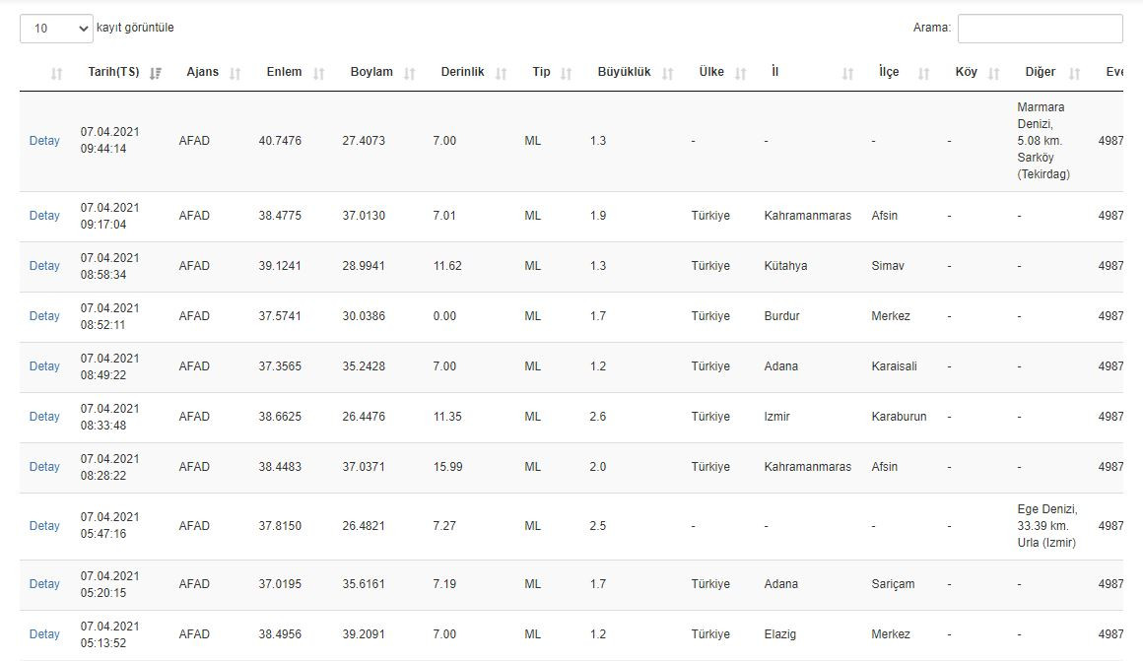Click the Ülke column sort arrows

[x=741, y=73]
